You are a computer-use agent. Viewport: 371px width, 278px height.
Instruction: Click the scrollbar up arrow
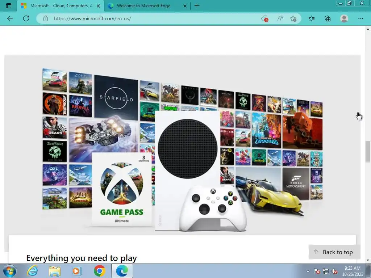(x=368, y=29)
